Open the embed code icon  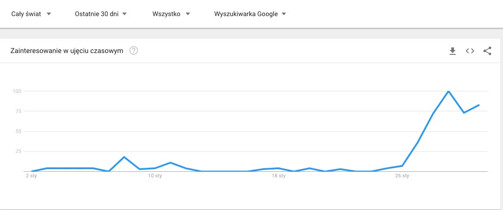point(470,51)
